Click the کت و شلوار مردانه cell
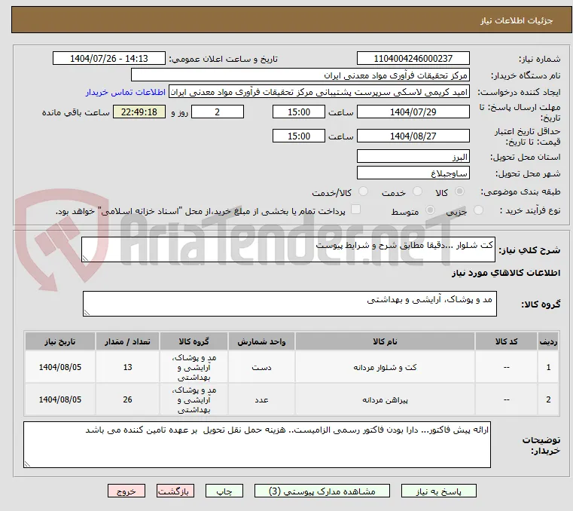This screenshot has height=511, width=573. (385, 367)
